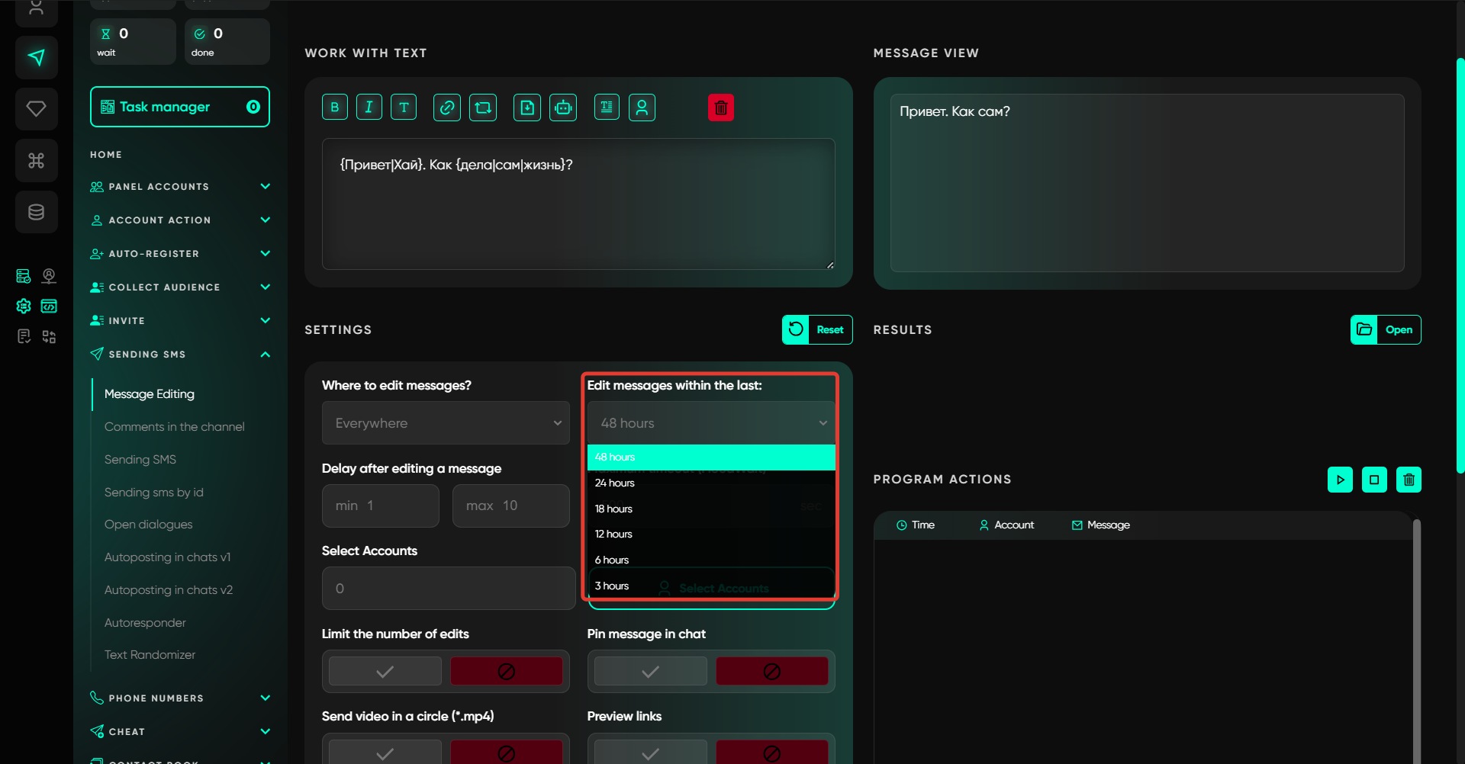Click the Italic formatting icon

[369, 108]
